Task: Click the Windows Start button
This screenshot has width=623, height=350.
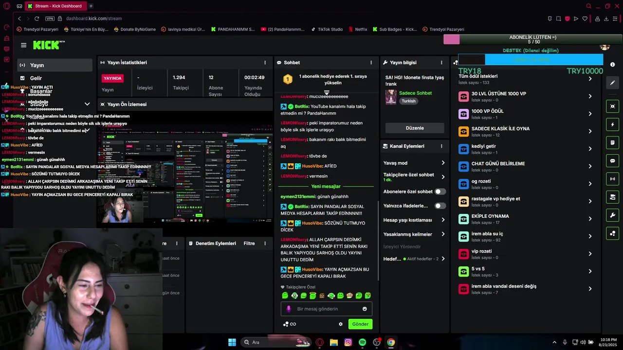Action: click(232, 342)
